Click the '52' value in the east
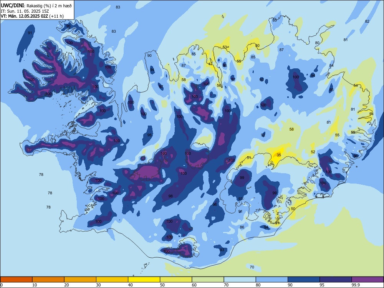The image size is (384, 288). click(x=313, y=152)
